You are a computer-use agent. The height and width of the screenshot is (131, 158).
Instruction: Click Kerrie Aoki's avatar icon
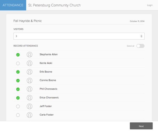29,63
